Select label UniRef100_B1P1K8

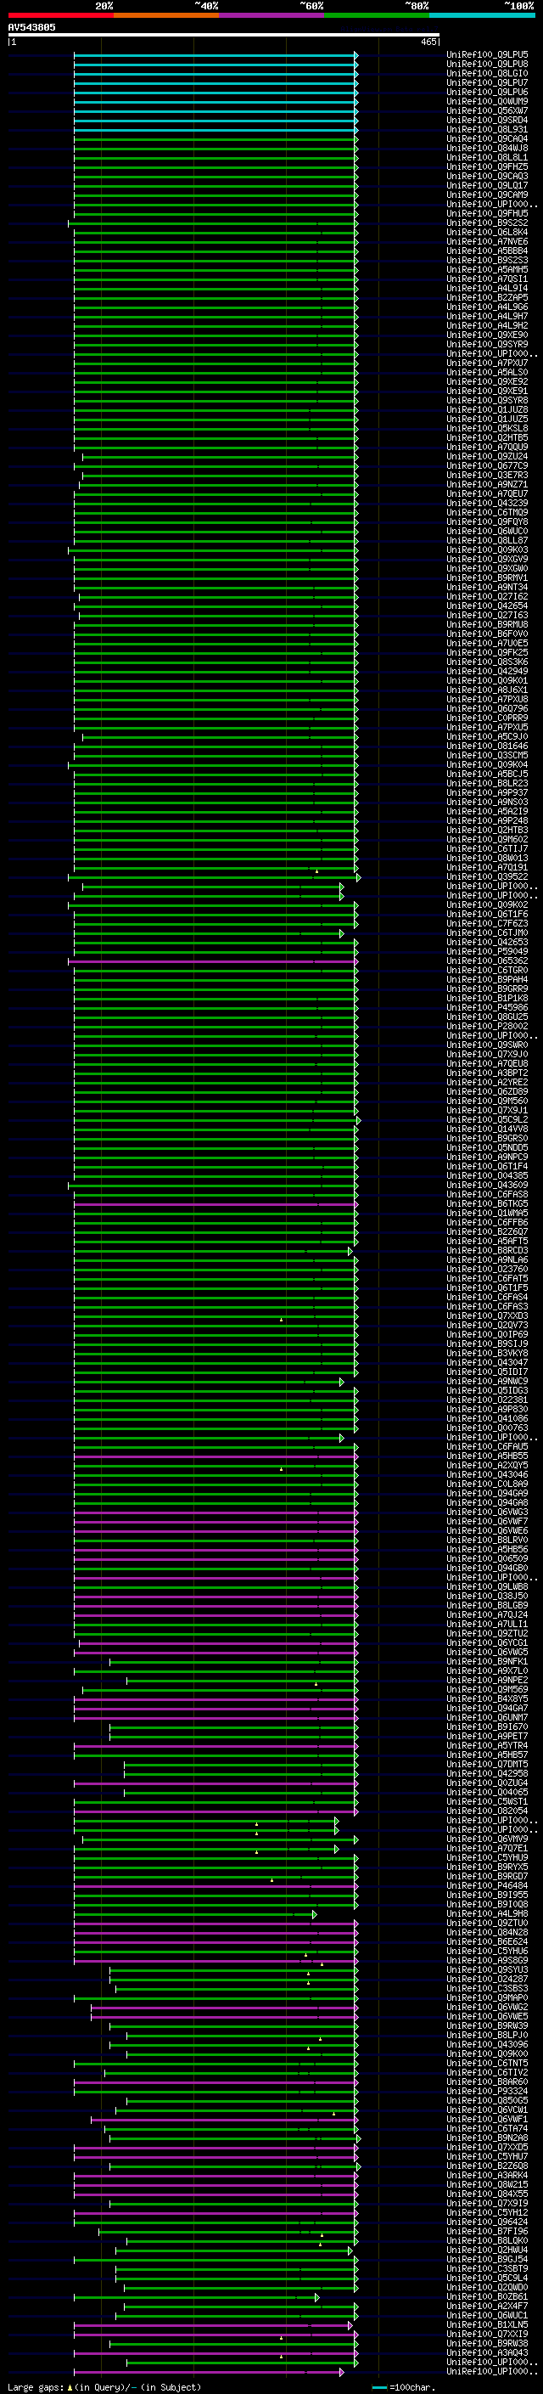(x=487, y=998)
